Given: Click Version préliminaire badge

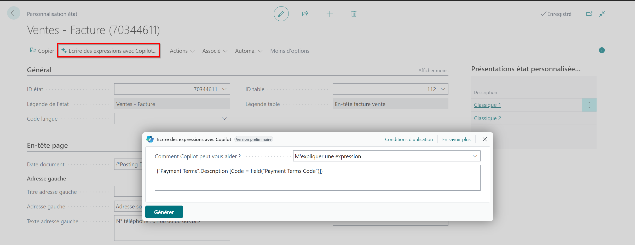Looking at the screenshot, I should pyautogui.click(x=253, y=139).
